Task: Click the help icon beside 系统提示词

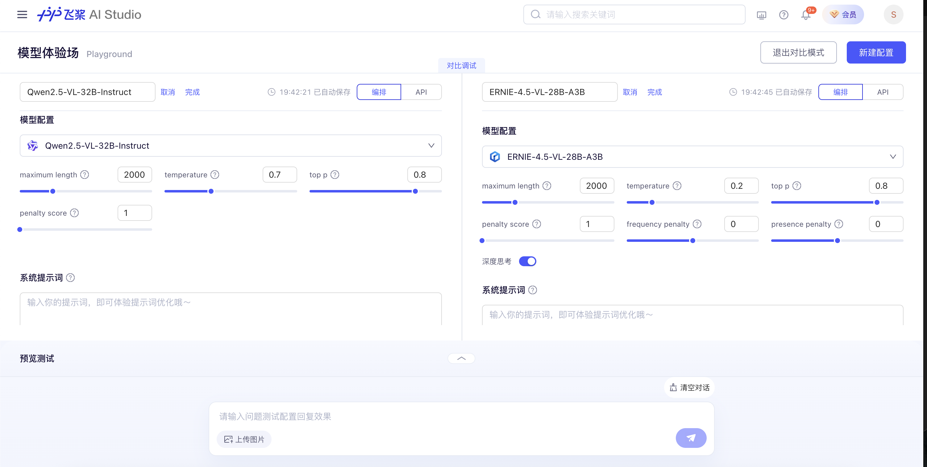Action: [x=71, y=277]
